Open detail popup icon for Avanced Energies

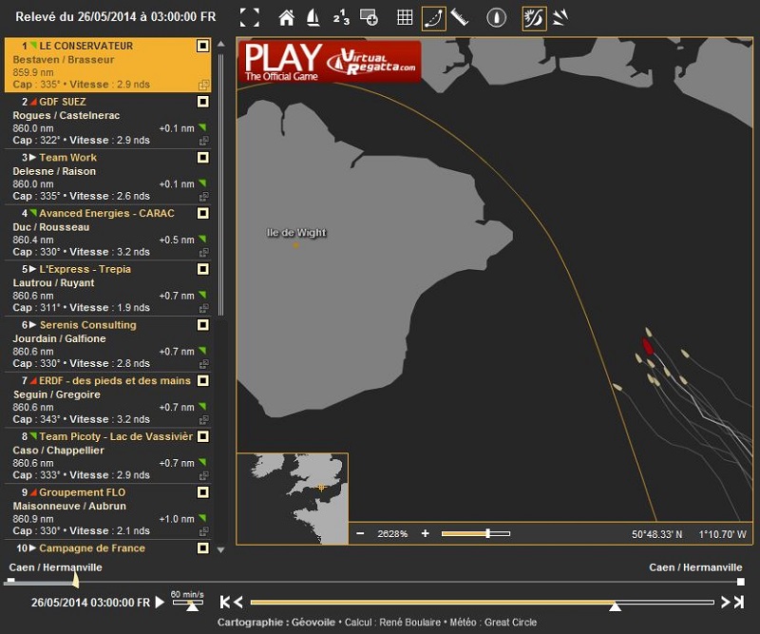click(x=204, y=252)
